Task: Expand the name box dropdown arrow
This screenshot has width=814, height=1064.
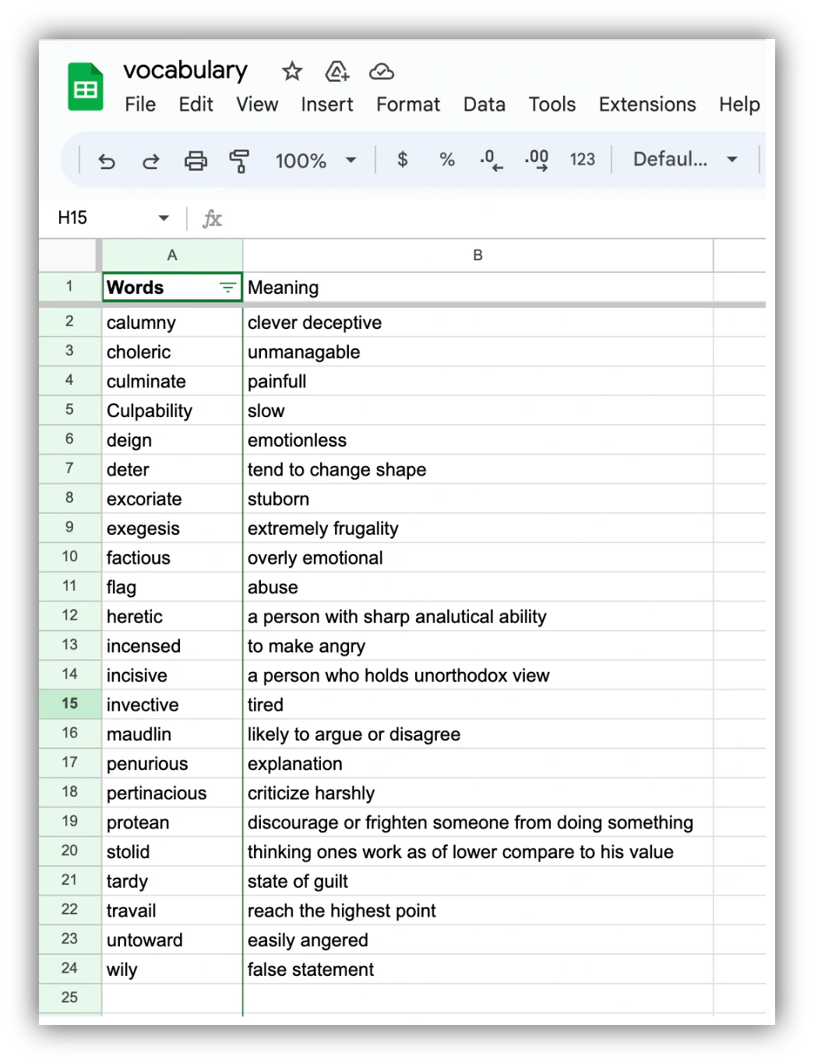Action: coord(164,217)
